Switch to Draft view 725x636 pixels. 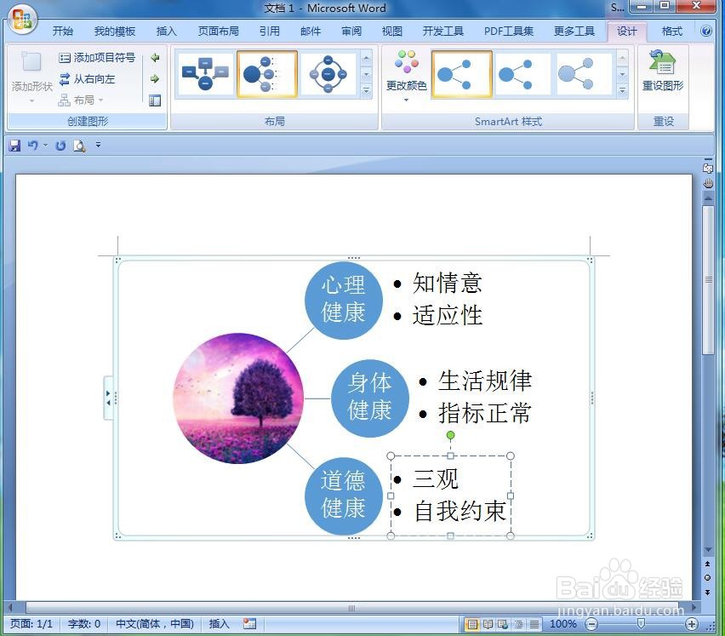534,624
